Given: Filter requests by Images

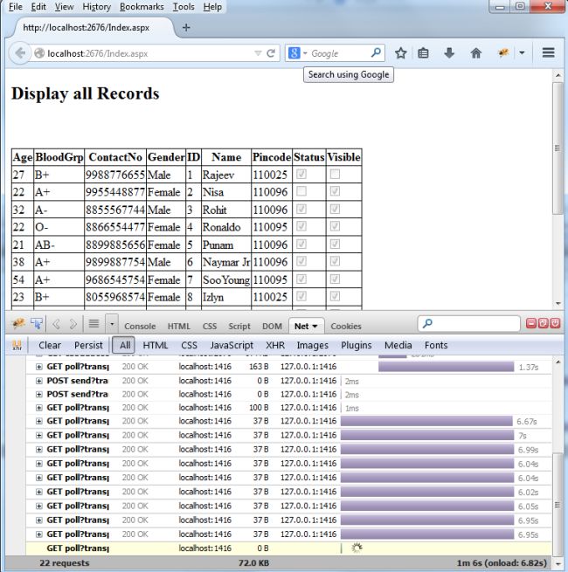Looking at the screenshot, I should [313, 345].
